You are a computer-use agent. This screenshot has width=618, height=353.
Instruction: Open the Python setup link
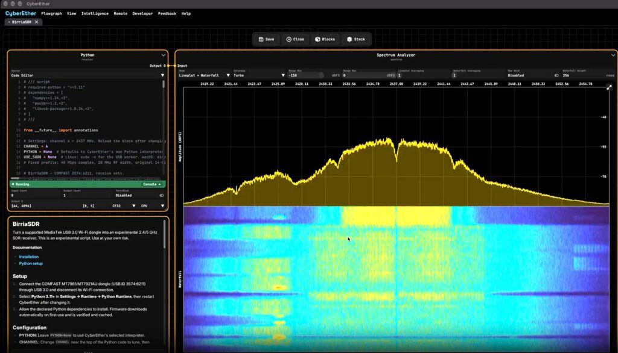[x=31, y=264]
